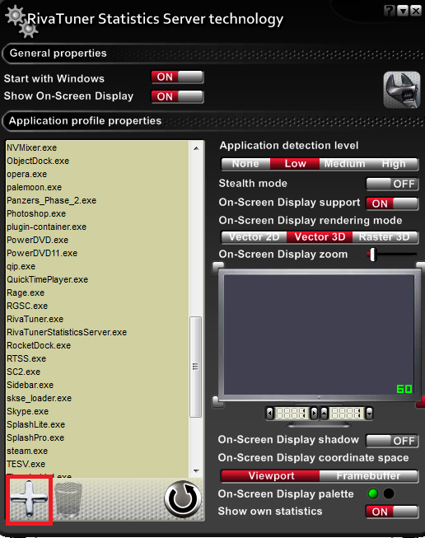Click the plus icon to add application profile
The height and width of the screenshot is (538, 425).
click(x=29, y=499)
